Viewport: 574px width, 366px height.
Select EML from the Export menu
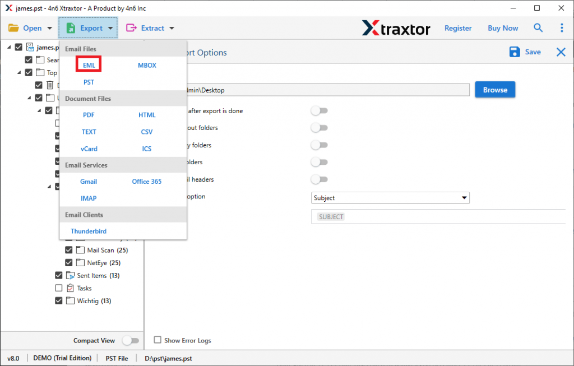(x=89, y=65)
